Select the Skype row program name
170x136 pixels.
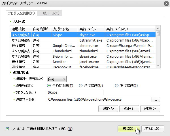click(x=57, y=35)
